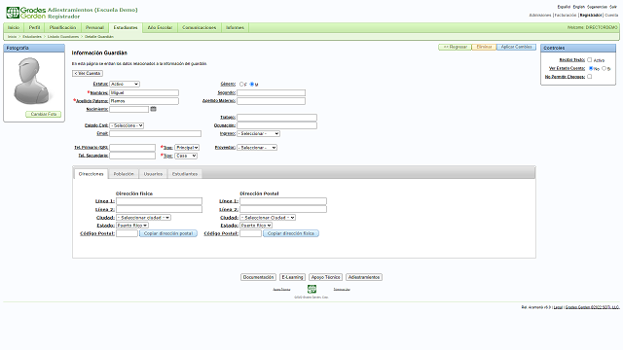This screenshot has height=350, width=623.
Task: Open the Estado Civil dropdown
Action: [x=127, y=125]
